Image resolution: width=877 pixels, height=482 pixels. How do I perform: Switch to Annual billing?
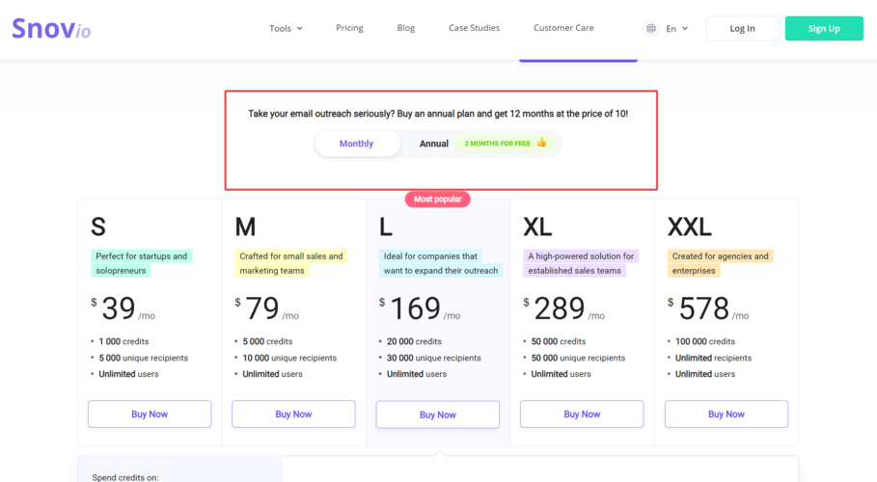click(x=434, y=144)
